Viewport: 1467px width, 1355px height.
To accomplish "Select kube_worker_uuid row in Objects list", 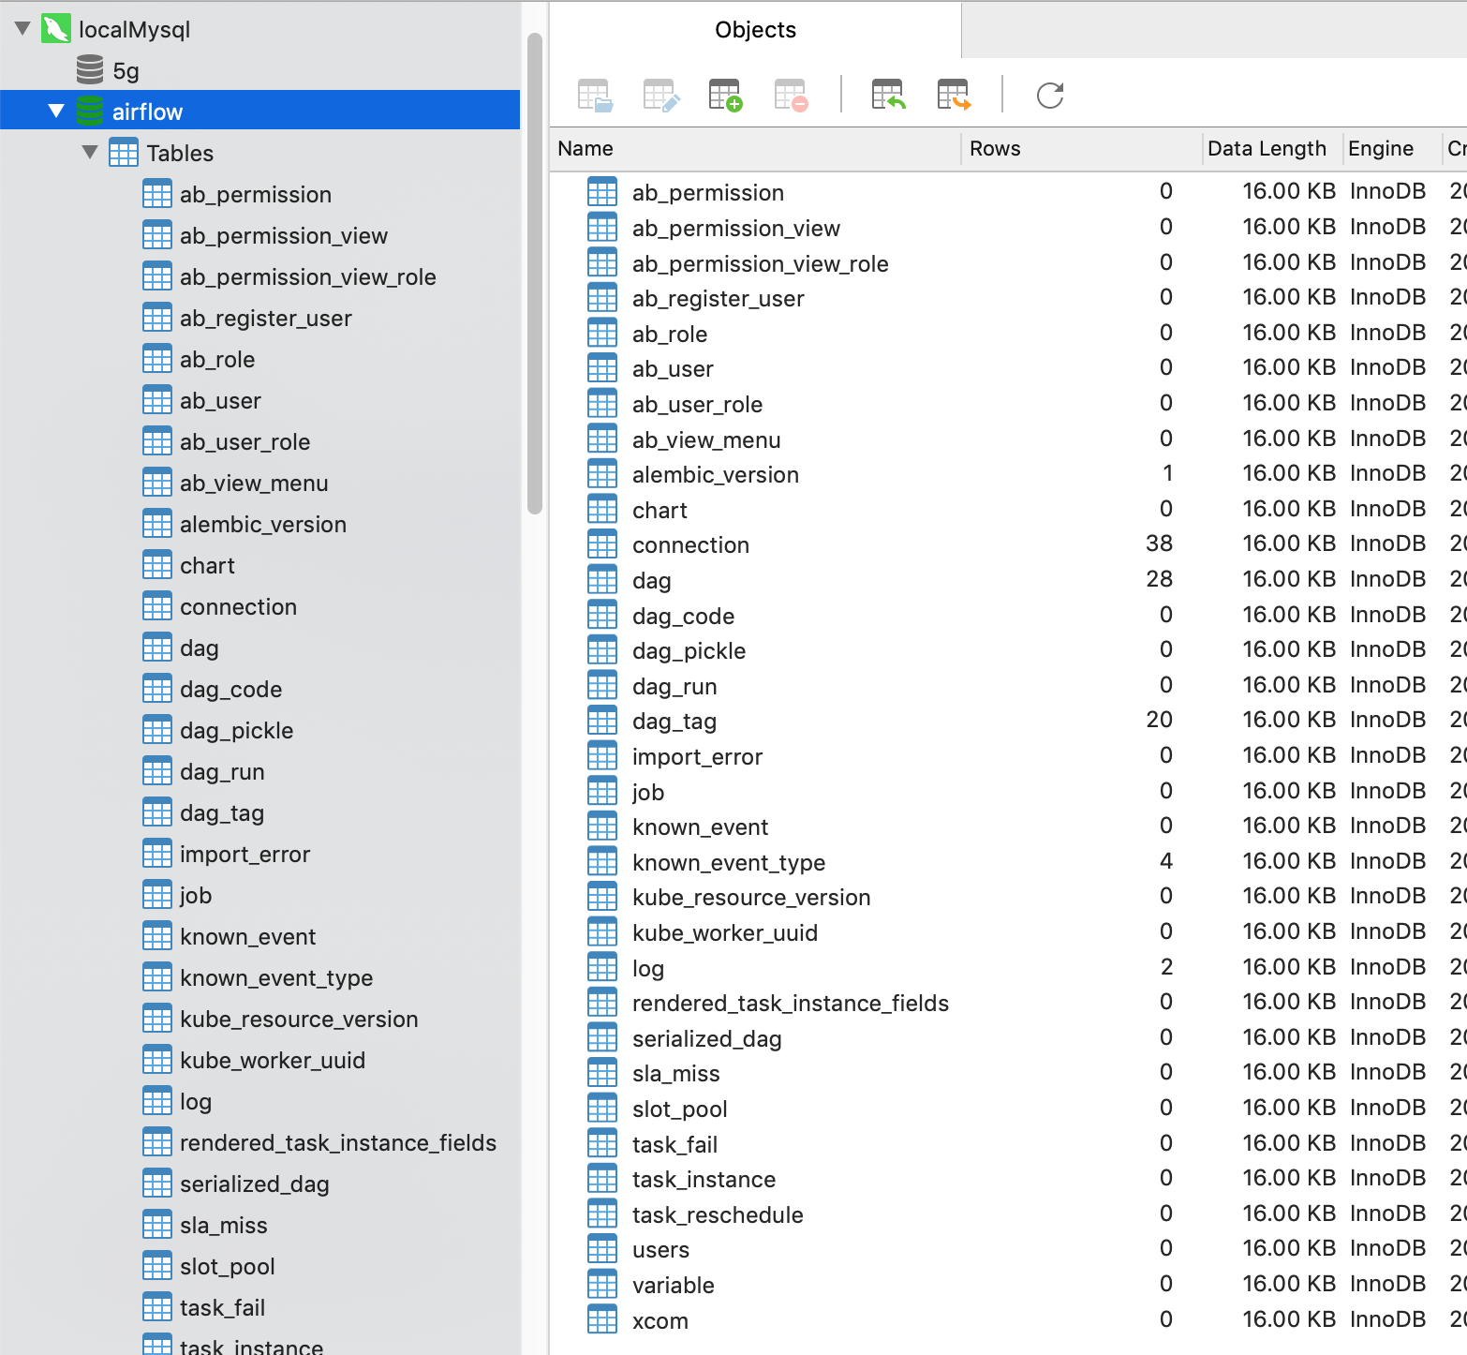I will coord(1008,932).
